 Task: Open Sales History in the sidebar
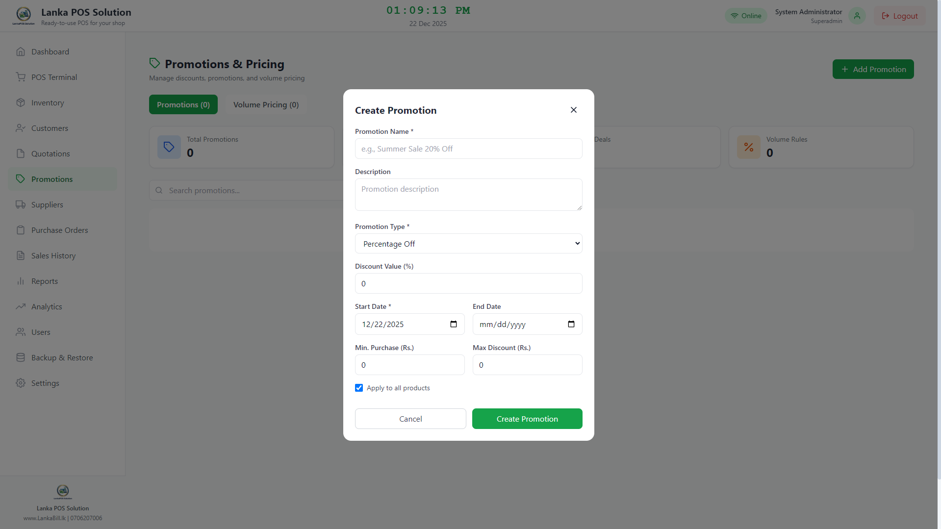pyautogui.click(x=53, y=255)
